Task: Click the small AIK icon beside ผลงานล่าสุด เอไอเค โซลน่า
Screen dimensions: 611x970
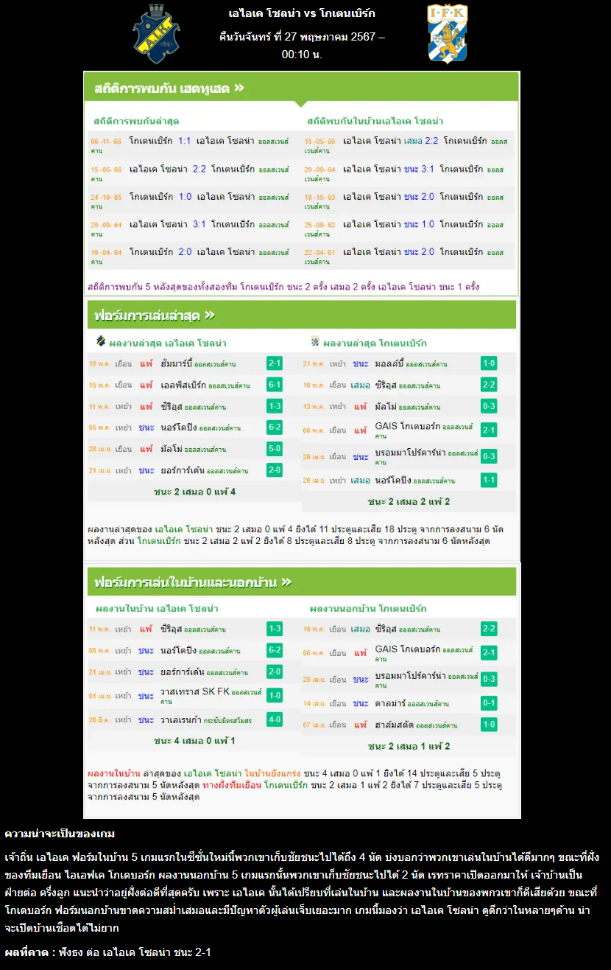Action: (x=101, y=341)
